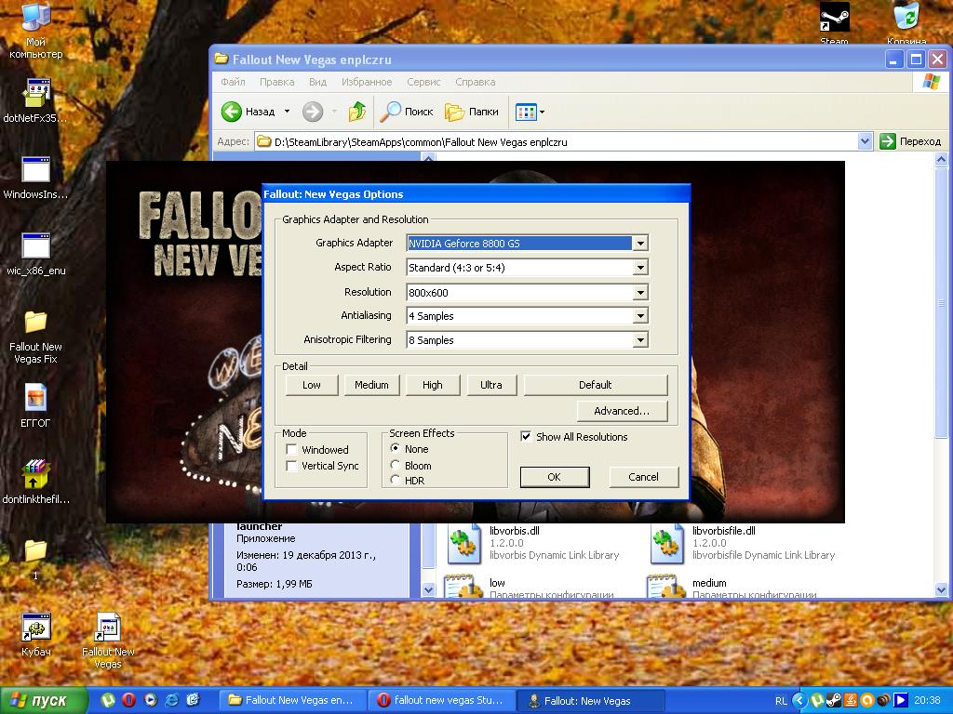Select the WindowsIns... desktop icon

coord(36,169)
